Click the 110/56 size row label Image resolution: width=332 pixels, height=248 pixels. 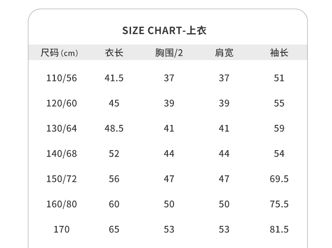click(x=62, y=78)
